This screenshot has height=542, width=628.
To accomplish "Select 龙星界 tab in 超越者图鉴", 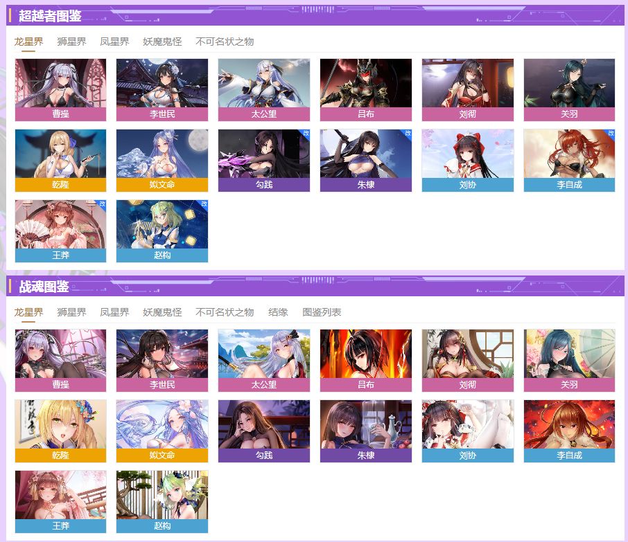I will click(28, 42).
